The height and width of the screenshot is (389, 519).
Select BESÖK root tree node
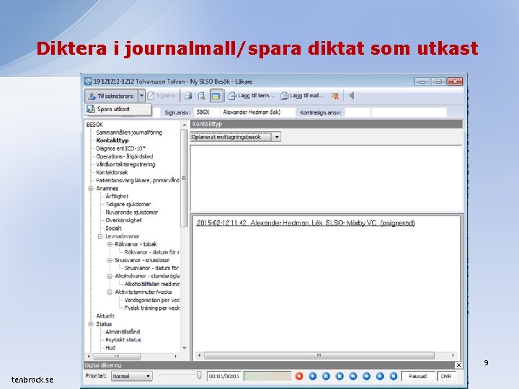tap(94, 125)
